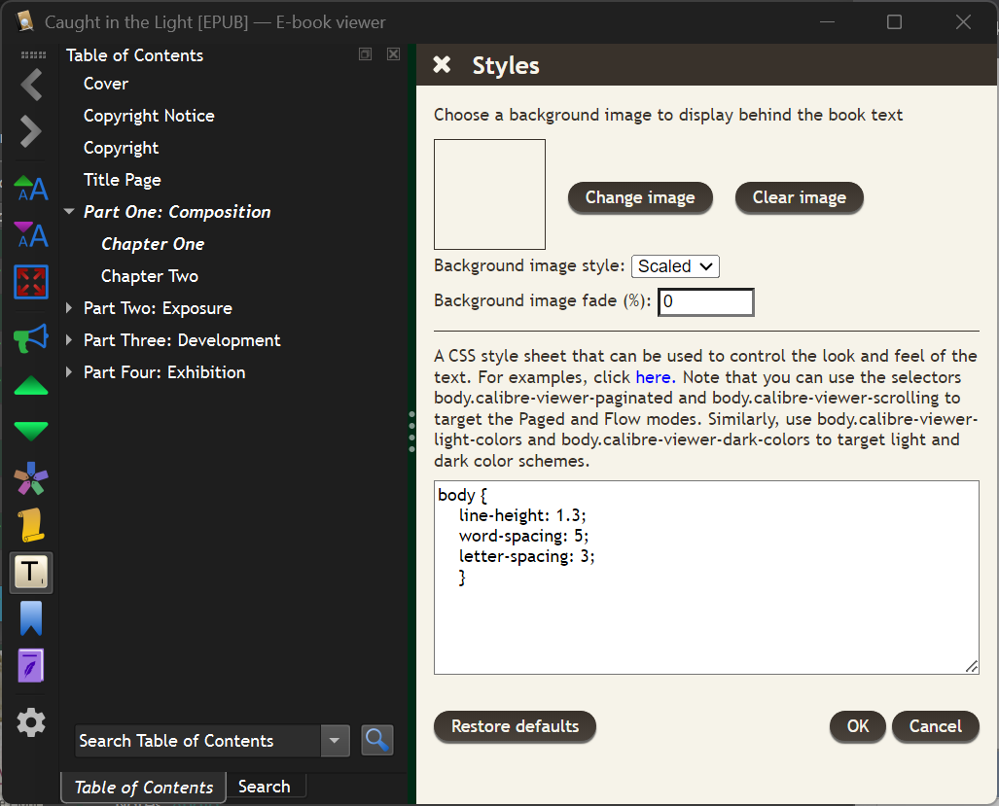Image resolution: width=999 pixels, height=806 pixels.
Task: Open search history dropdown arrow
Action: (335, 741)
